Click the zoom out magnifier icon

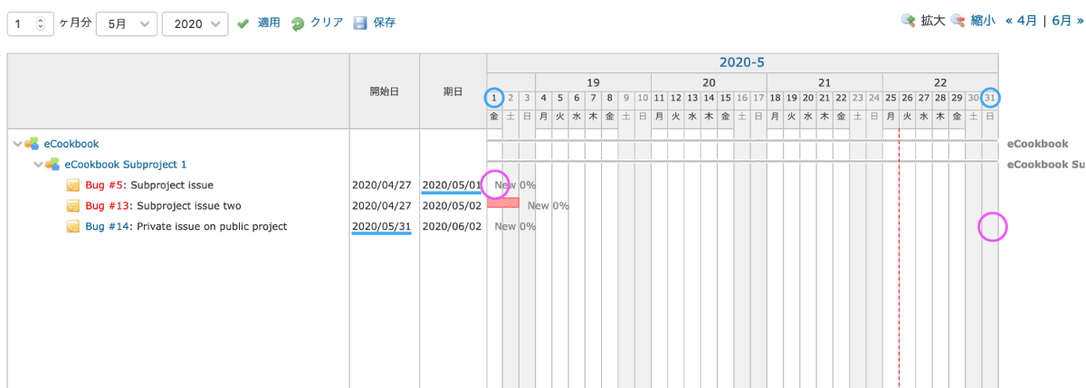click(x=957, y=21)
